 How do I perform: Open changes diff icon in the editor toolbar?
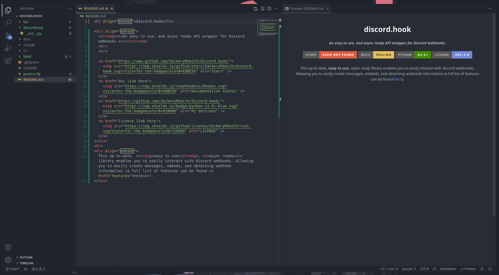(255, 8)
